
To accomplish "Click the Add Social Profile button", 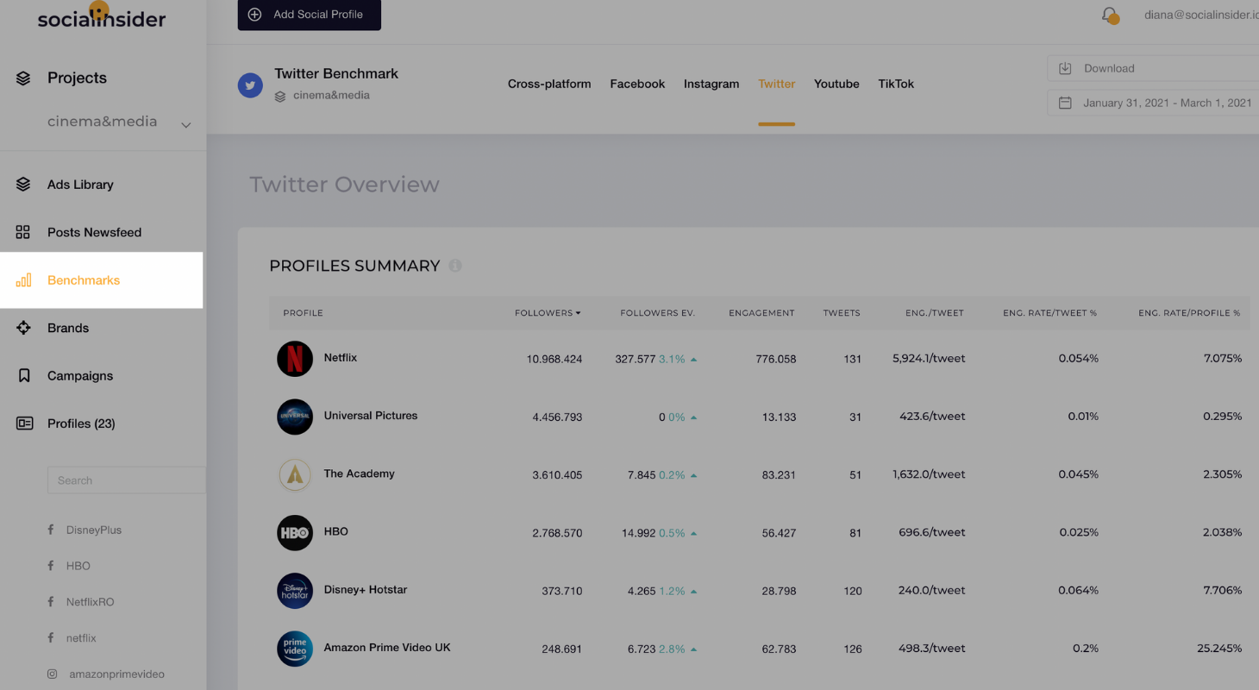I will [310, 15].
